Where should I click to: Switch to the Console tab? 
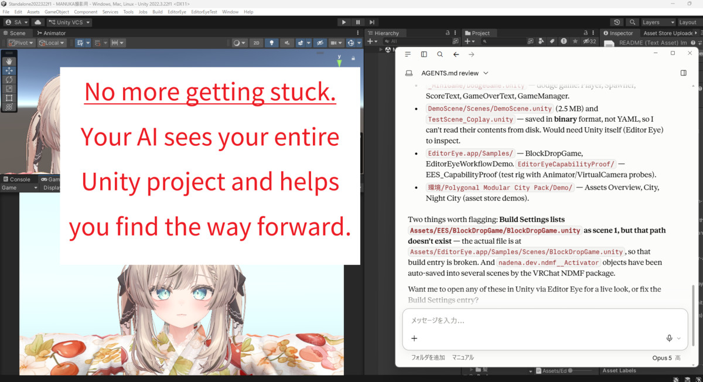point(16,179)
